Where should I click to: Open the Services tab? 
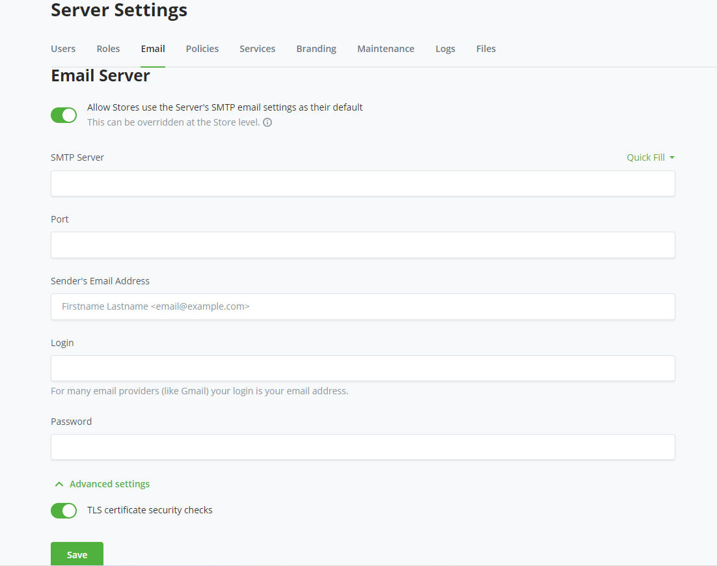point(257,49)
